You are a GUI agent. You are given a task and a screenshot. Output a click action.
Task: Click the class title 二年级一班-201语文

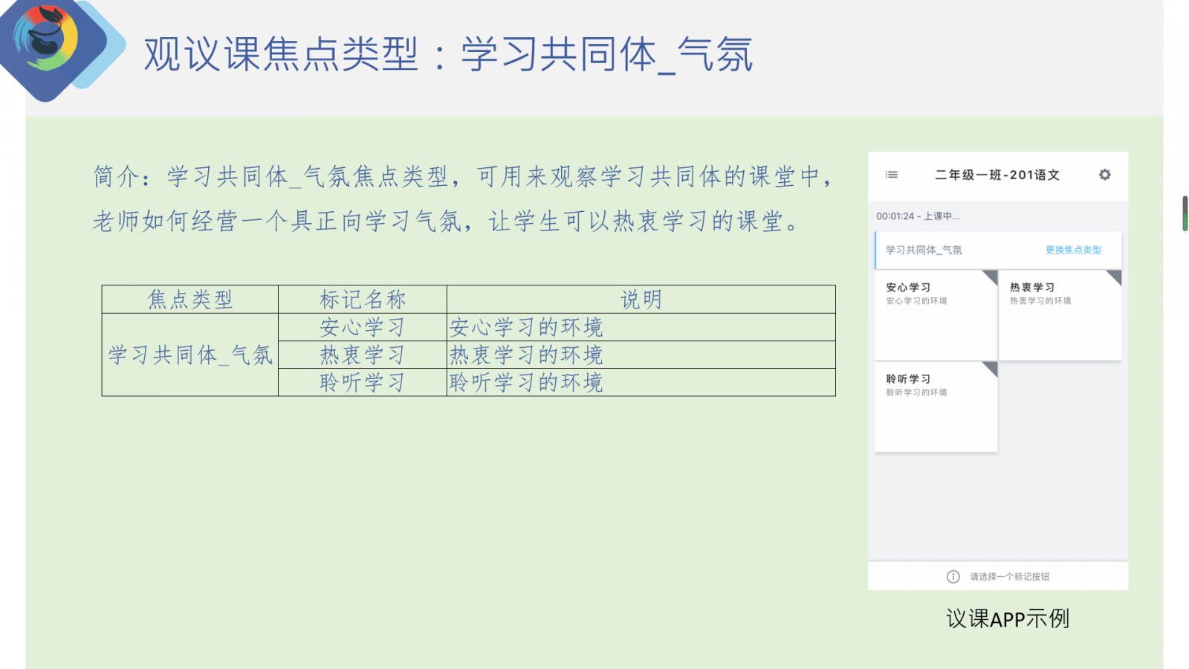pyautogui.click(x=997, y=175)
